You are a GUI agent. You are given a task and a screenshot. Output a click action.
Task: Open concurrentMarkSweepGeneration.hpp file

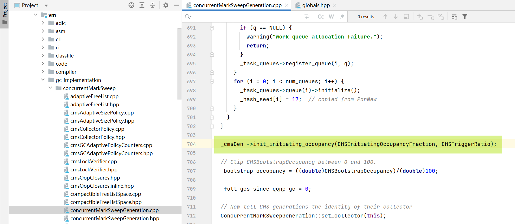[115, 218]
